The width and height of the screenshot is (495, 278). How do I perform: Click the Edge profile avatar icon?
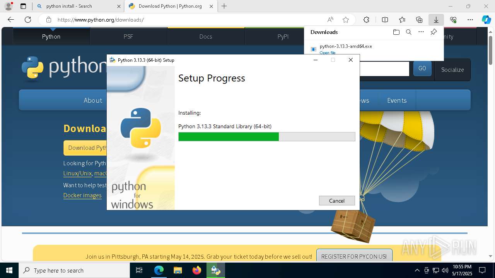coord(9,6)
